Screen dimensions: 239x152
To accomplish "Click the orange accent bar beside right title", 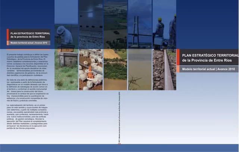I will coord(178,57).
